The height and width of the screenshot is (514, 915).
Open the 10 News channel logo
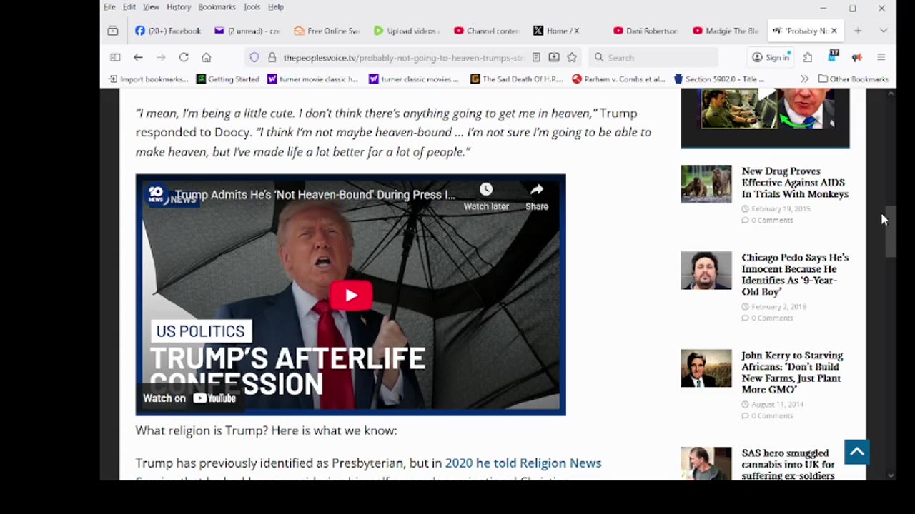coord(156,195)
